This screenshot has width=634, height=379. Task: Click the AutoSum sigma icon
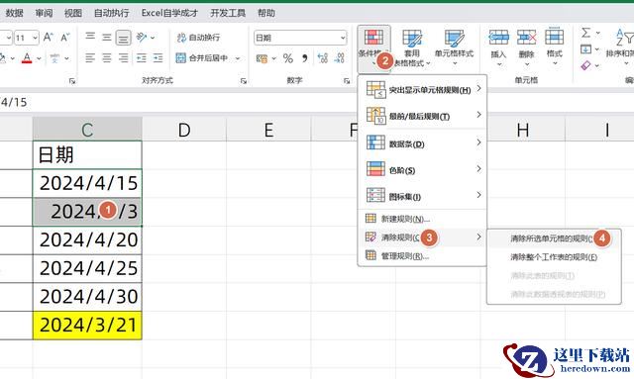(x=585, y=33)
